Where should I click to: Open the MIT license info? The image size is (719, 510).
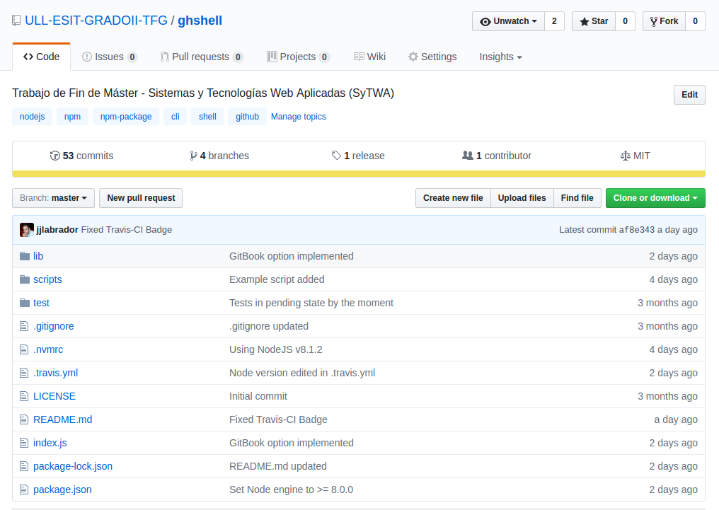(635, 156)
